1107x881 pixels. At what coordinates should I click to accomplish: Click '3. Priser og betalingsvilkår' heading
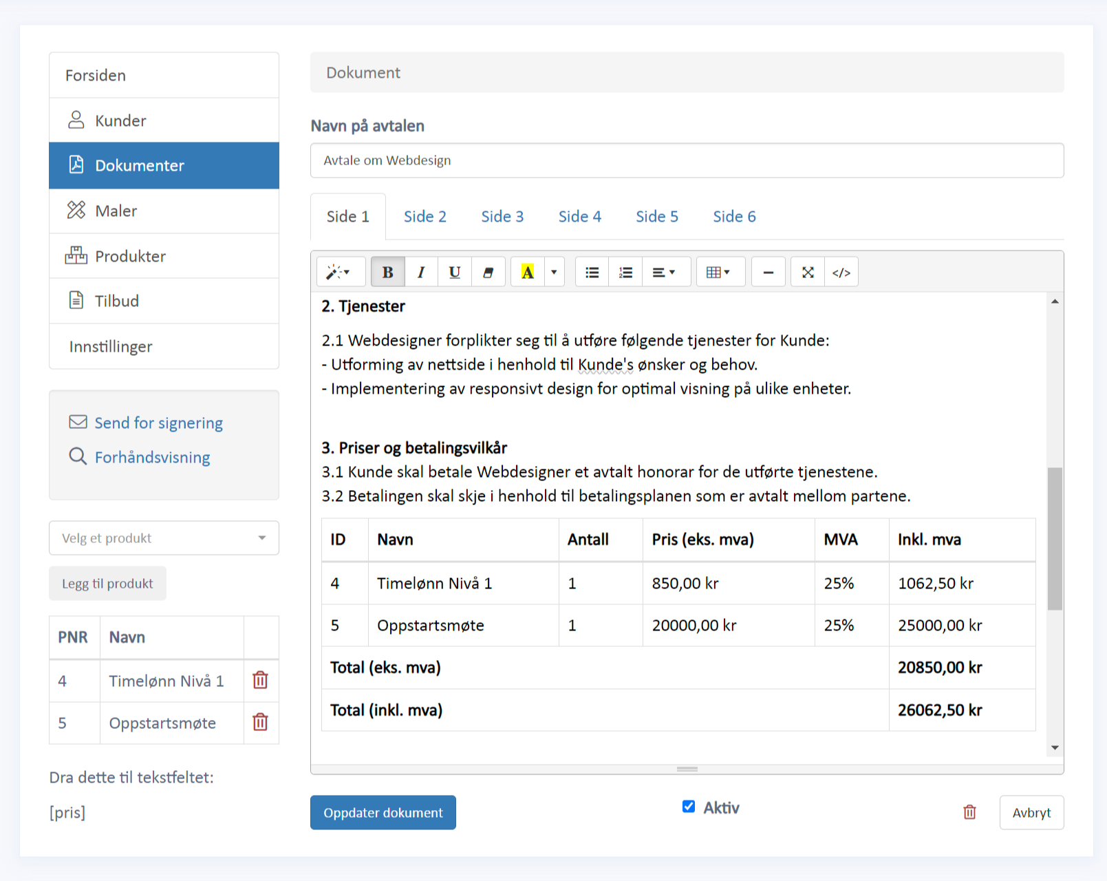[x=414, y=448]
